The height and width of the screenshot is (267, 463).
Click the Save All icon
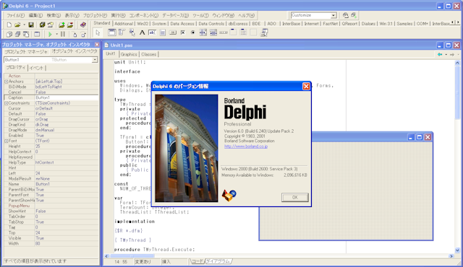pos(42,25)
